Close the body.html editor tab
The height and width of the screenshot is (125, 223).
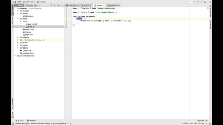(x=78, y=6)
